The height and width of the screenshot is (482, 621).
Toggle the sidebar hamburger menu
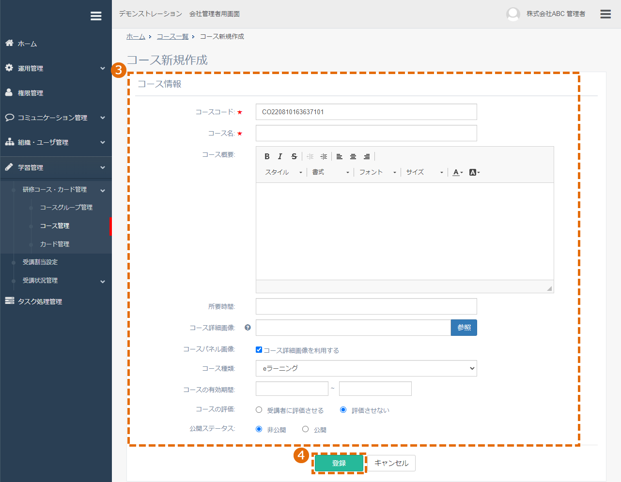[96, 16]
